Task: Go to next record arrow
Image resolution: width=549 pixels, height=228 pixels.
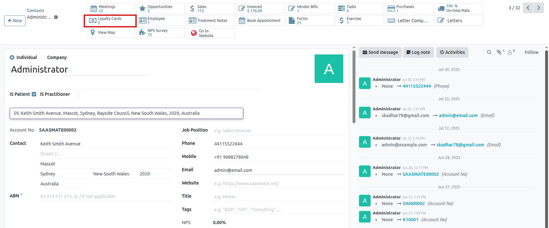Action: tap(538, 8)
